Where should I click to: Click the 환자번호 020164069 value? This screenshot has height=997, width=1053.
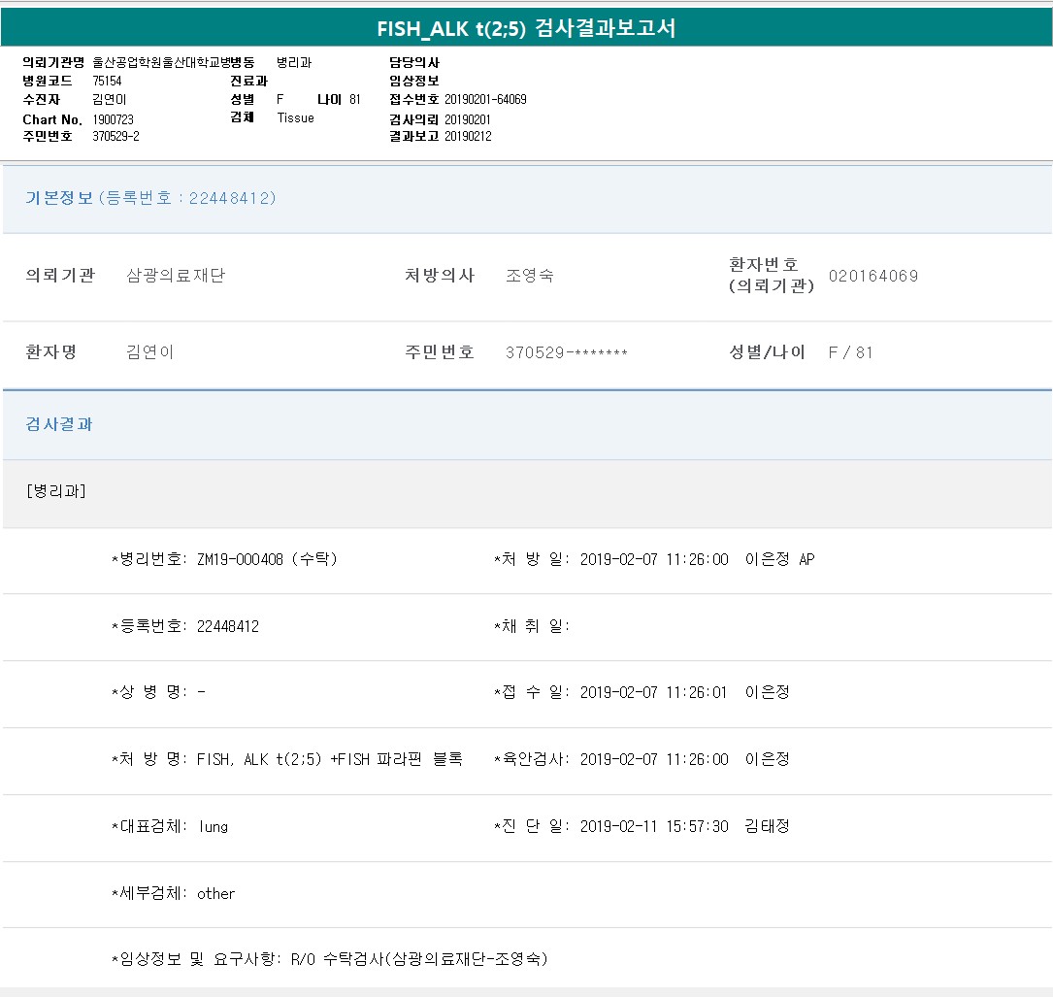point(872,276)
